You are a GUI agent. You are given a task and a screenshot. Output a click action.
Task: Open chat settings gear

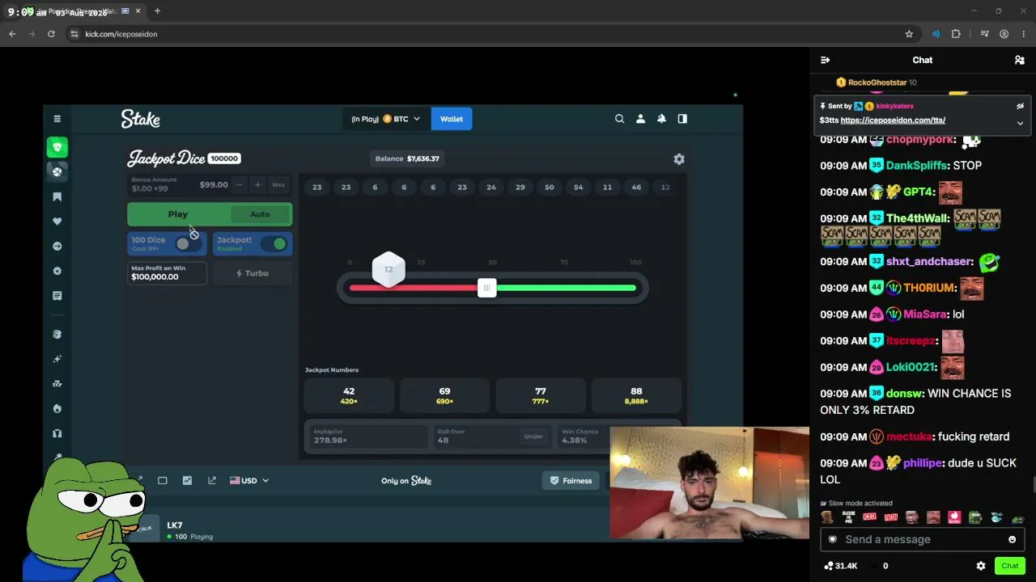[x=981, y=566]
